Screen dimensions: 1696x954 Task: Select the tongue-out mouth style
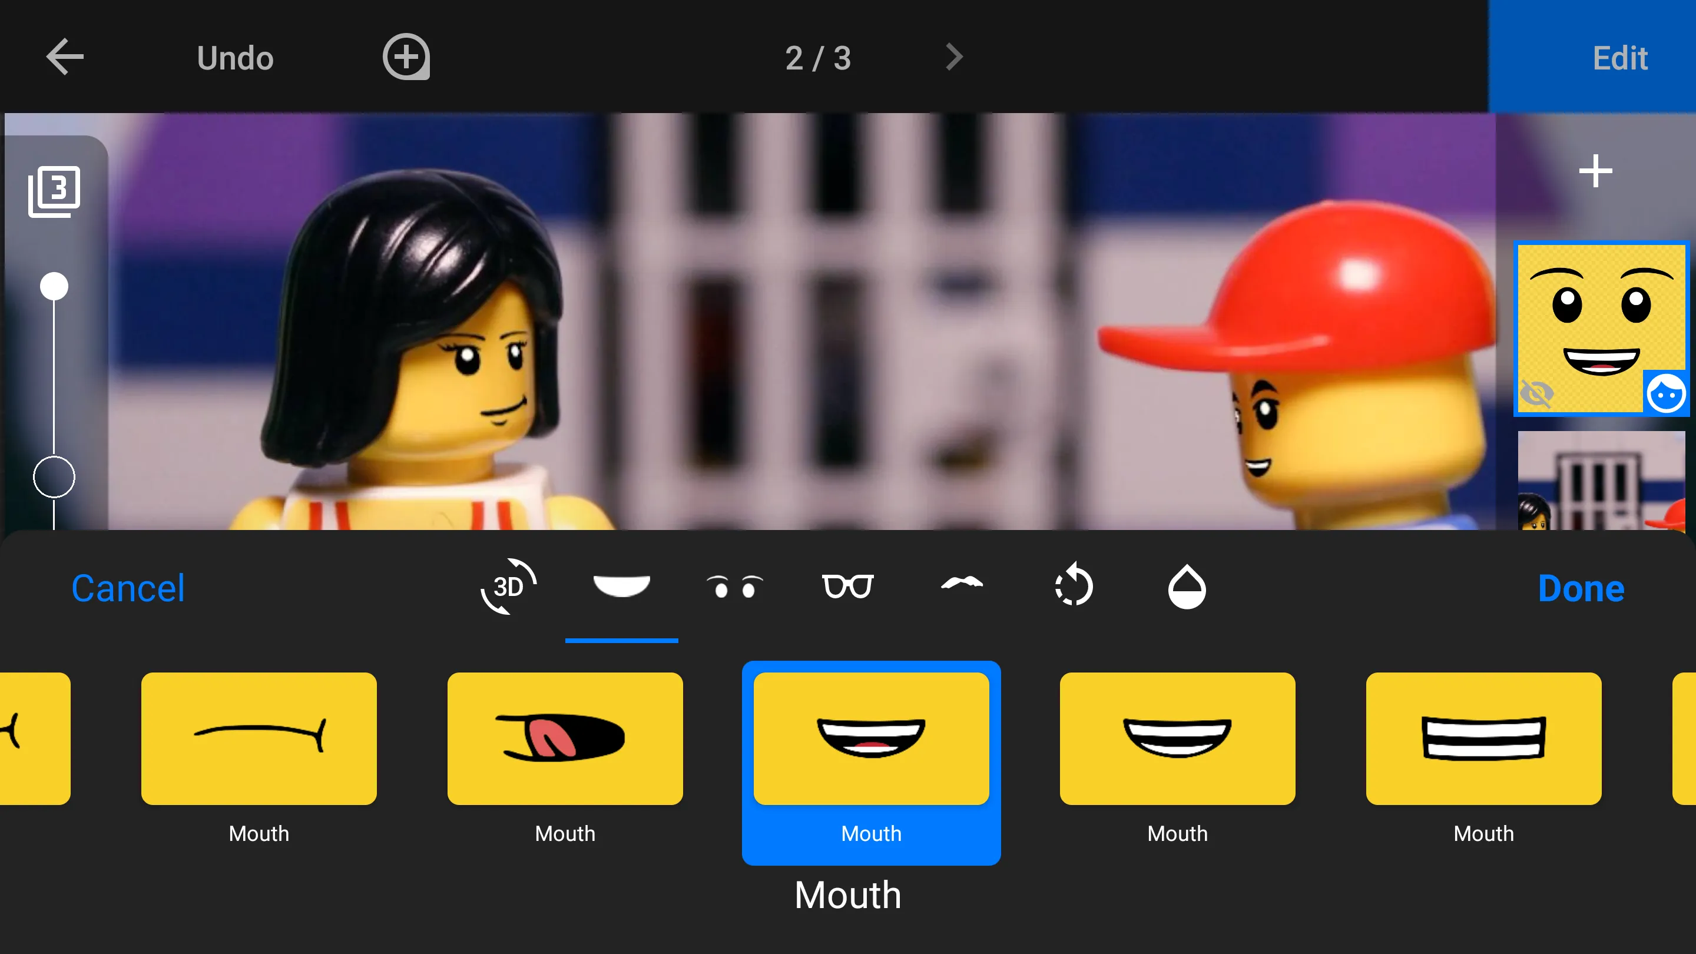(565, 737)
